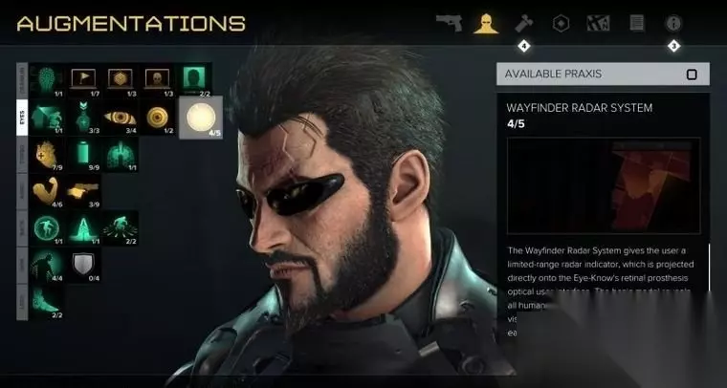Open the flashlight-shaped icon with 4 badge
727x388 pixels.
pyautogui.click(x=524, y=23)
